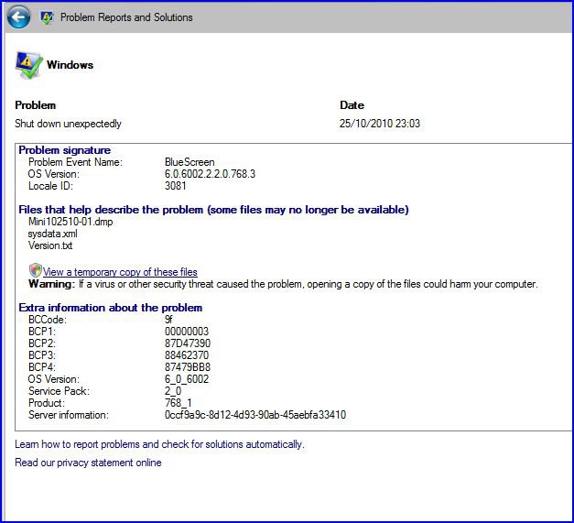Viewport: 574px width, 523px height.
Task: Click the file name 'Version.txt'
Action: tap(50, 245)
